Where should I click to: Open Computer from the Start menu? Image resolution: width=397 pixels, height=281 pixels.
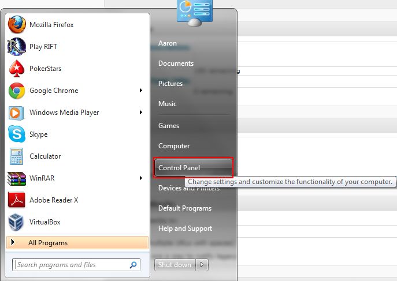pyautogui.click(x=174, y=146)
